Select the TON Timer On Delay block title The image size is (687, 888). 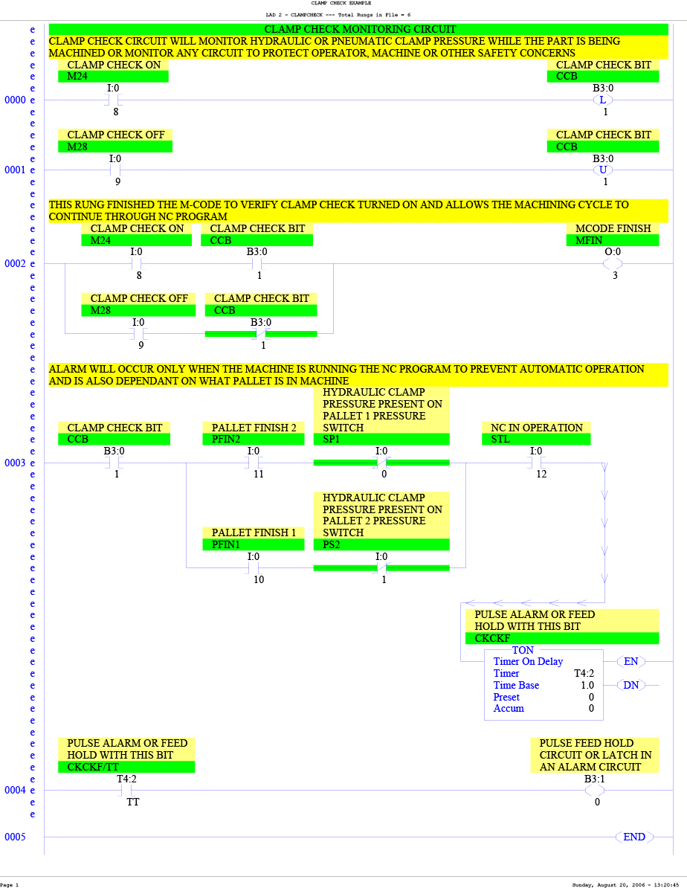(523, 650)
